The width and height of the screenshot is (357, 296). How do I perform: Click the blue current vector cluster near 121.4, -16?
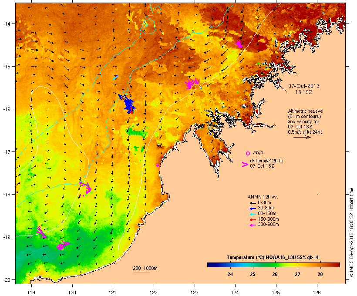tap(128, 104)
